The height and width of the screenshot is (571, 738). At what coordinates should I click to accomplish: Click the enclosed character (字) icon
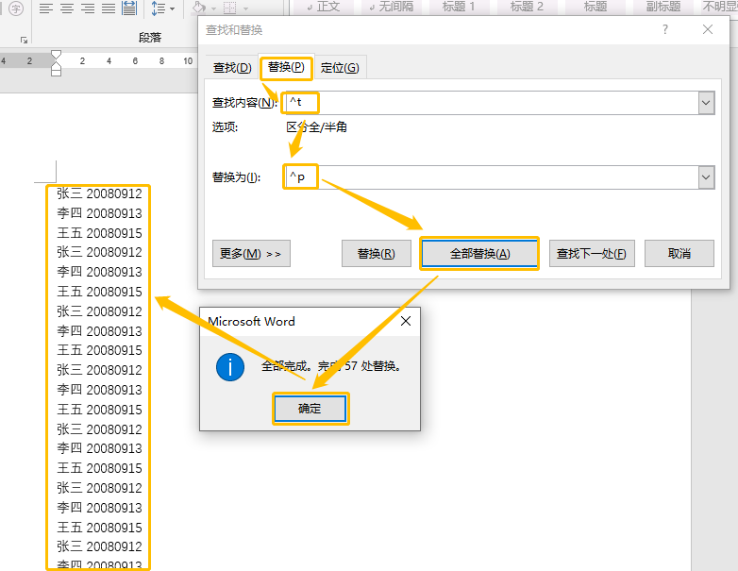pos(16,8)
